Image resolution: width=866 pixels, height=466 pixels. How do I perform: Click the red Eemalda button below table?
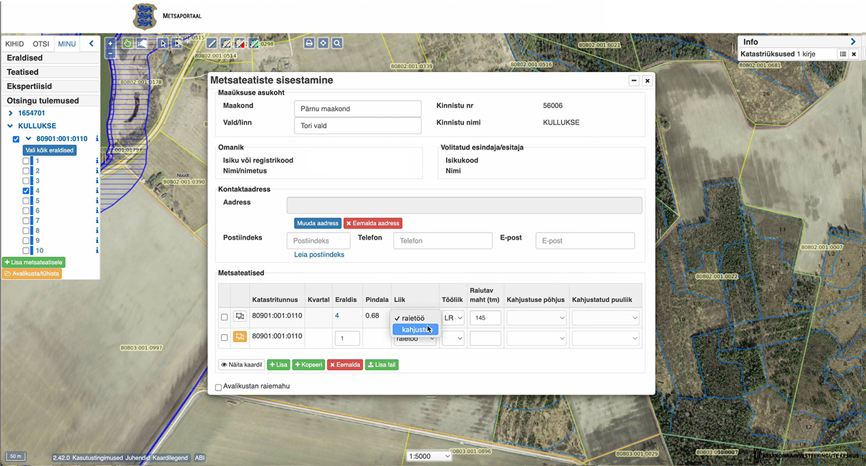pos(344,365)
